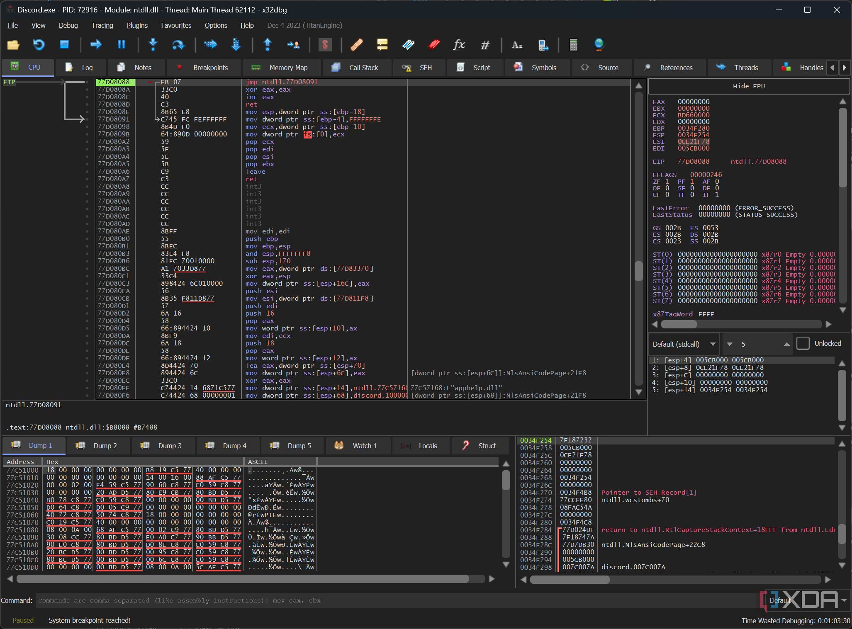Switch to the Symbols tab
This screenshot has height=629, width=852.
536,68
